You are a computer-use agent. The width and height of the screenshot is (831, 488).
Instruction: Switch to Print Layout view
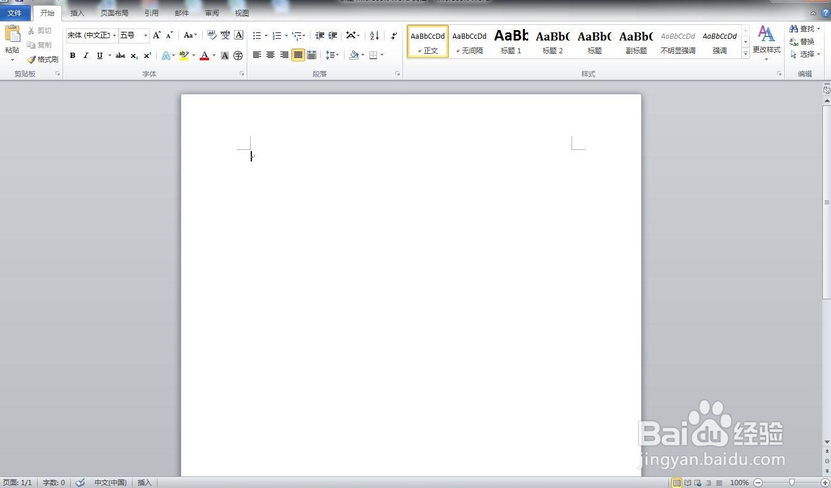[676, 482]
